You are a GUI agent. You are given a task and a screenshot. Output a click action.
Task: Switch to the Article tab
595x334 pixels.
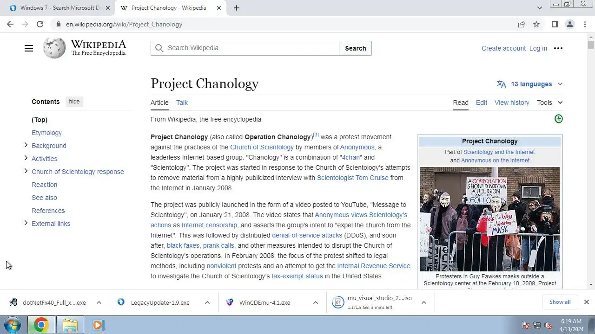159,103
